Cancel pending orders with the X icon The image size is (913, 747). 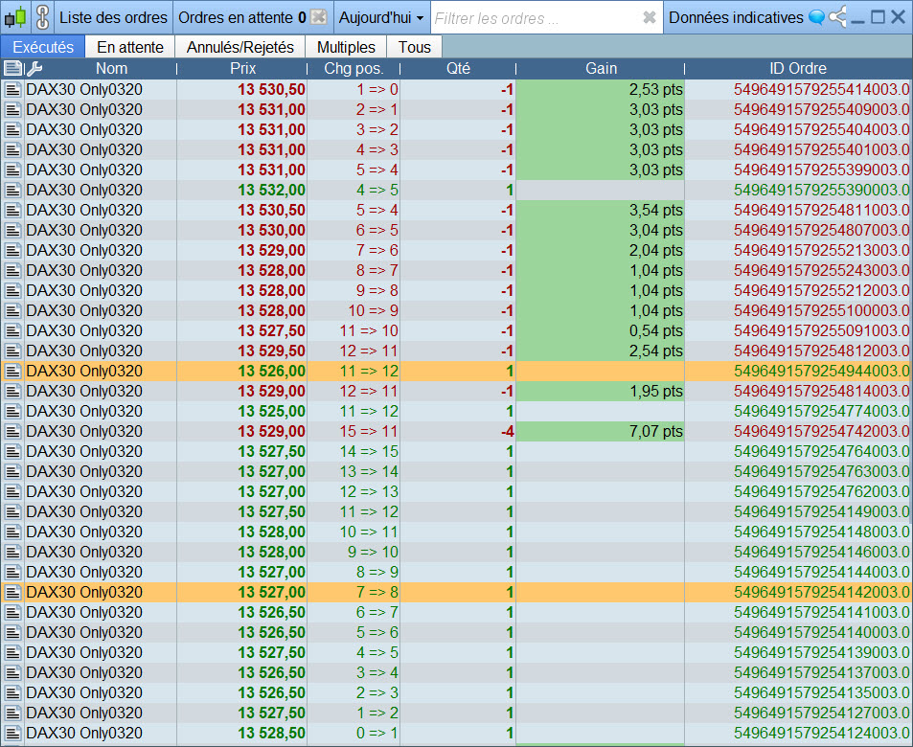coord(319,17)
